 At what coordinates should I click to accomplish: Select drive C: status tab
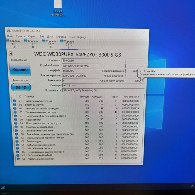point(13,44)
